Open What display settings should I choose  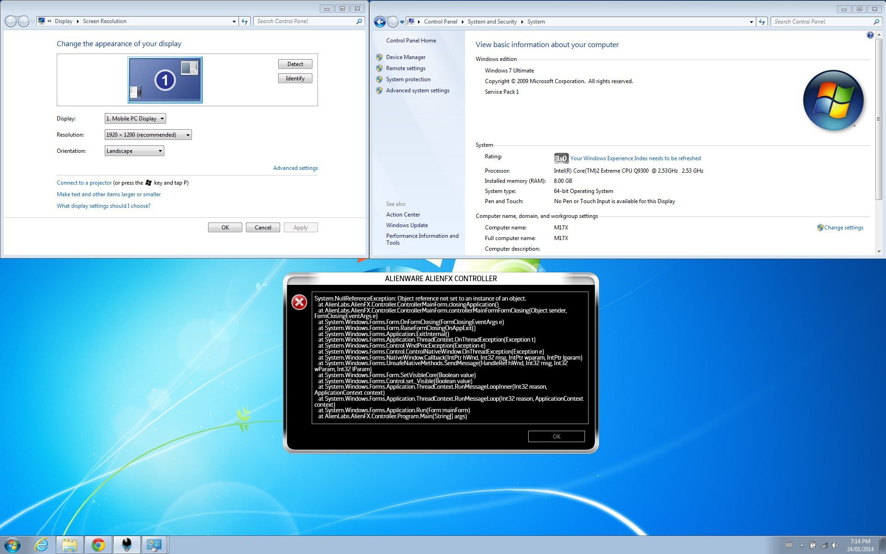click(104, 206)
